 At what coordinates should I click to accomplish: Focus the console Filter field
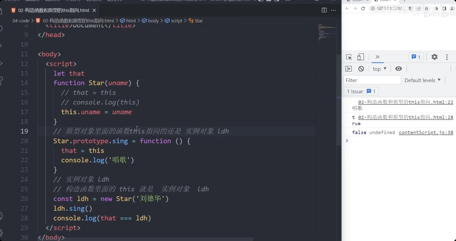click(372, 80)
